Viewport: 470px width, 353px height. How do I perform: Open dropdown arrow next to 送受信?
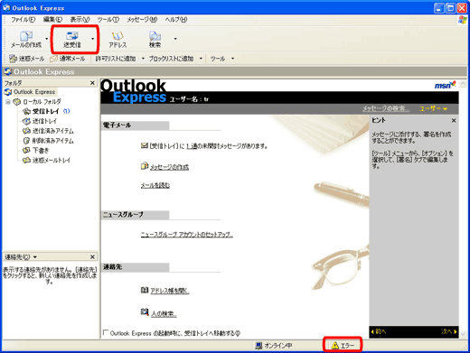click(x=92, y=39)
